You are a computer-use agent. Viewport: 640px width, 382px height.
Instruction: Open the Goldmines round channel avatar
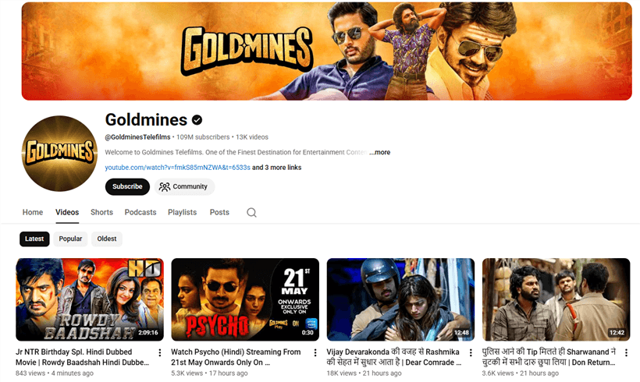59,154
